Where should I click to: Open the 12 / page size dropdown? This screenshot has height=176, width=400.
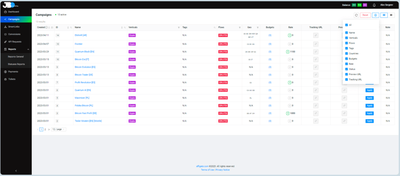[59, 129]
